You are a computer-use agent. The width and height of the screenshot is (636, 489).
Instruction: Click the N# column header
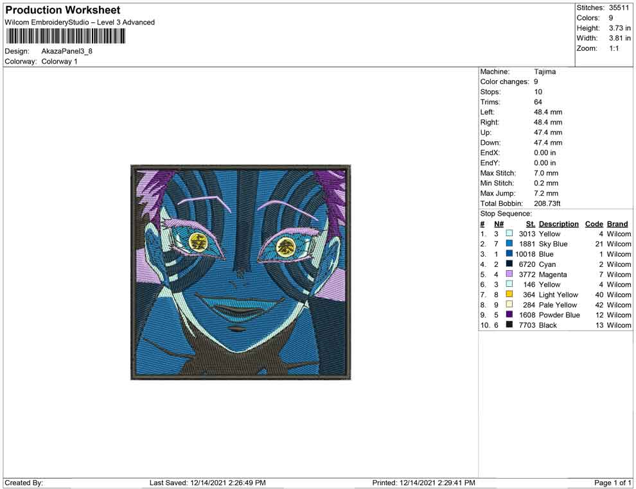[x=499, y=224]
